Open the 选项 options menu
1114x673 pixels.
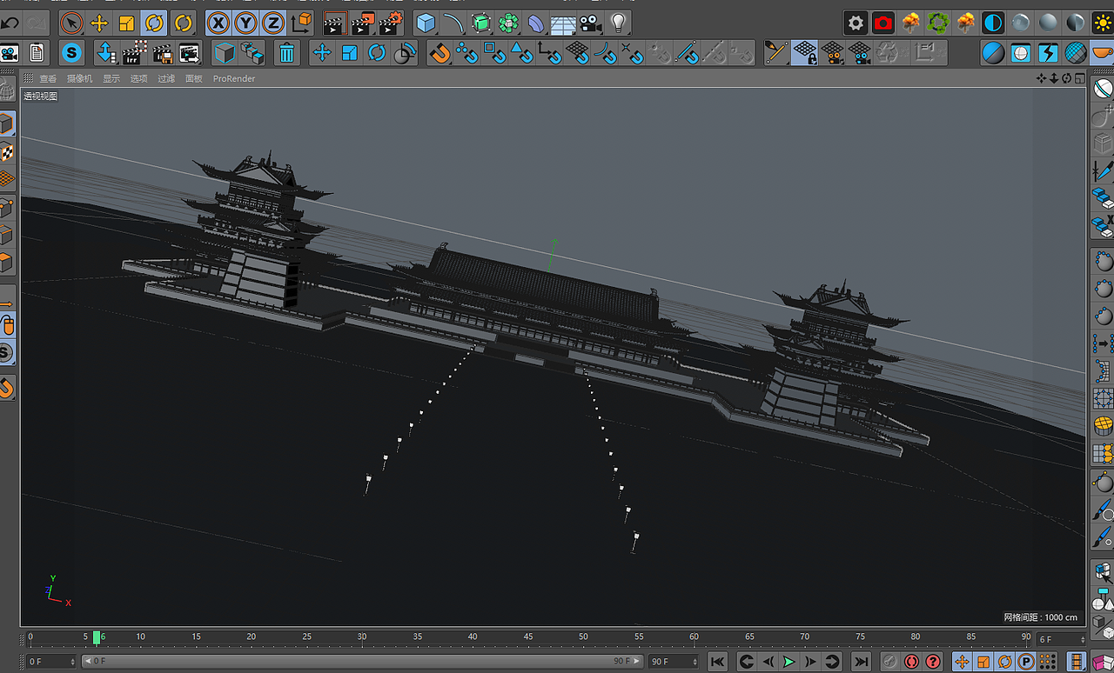pos(139,78)
